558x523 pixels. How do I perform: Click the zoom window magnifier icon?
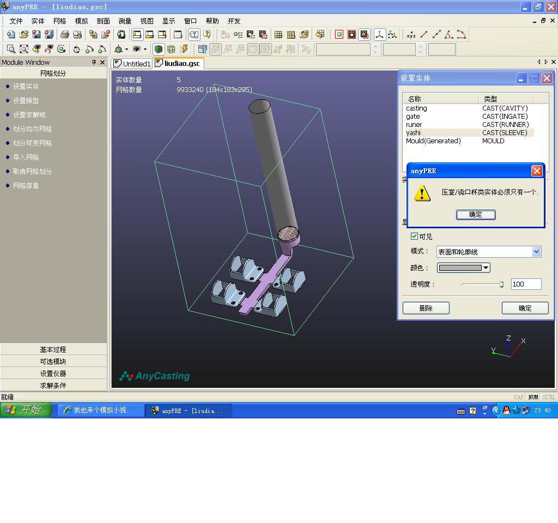coord(11,49)
